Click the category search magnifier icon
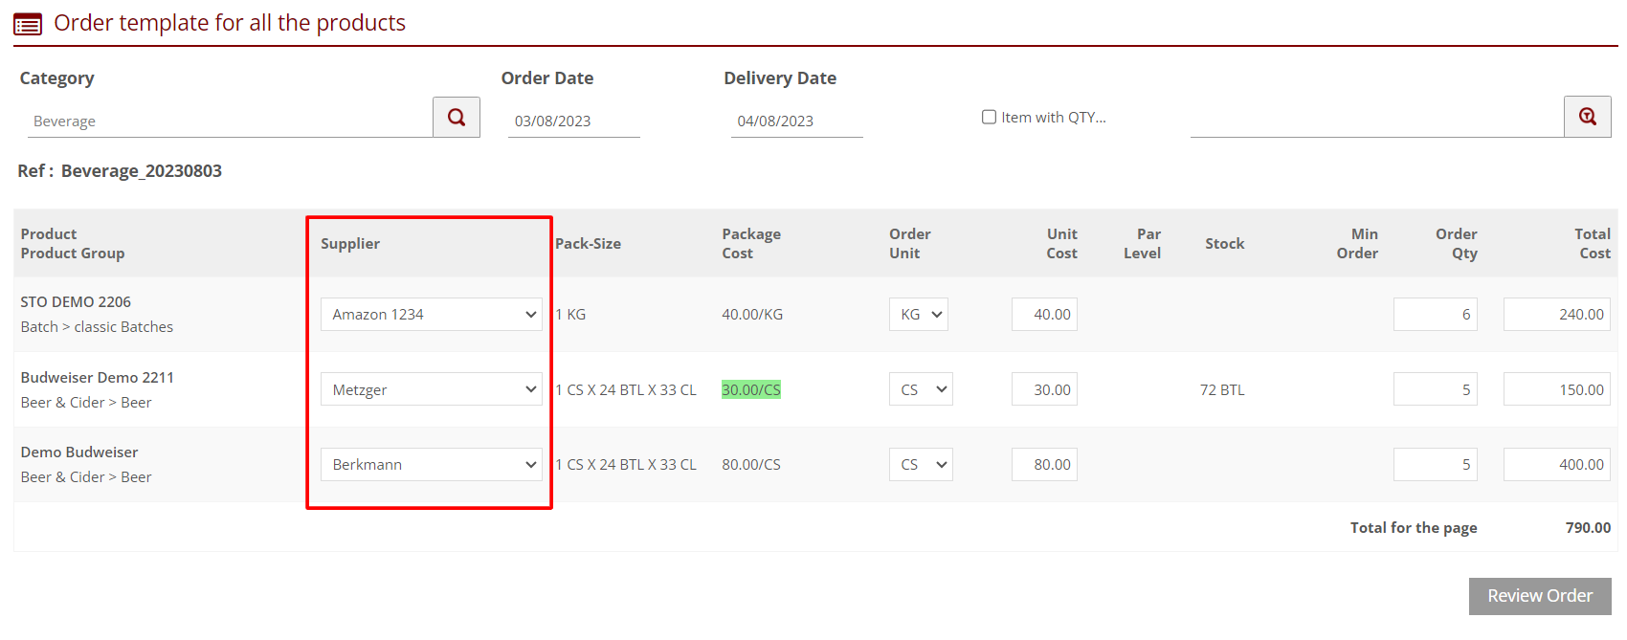The width and height of the screenshot is (1627, 640). [457, 118]
